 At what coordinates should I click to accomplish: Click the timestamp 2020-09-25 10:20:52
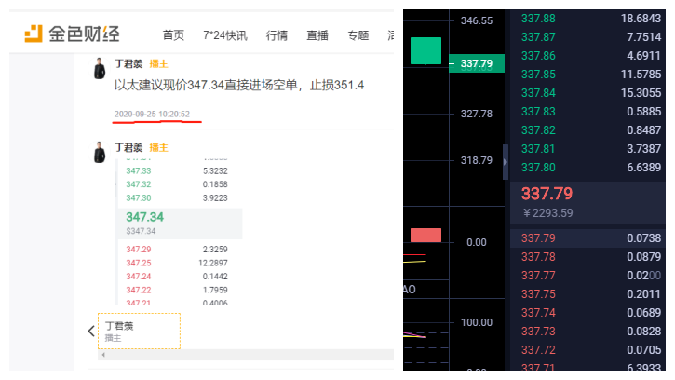[152, 115]
